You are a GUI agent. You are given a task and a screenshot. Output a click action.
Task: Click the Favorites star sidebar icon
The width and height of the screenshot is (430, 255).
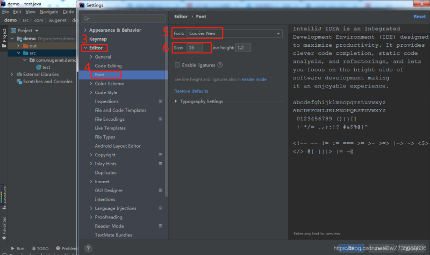tap(4, 238)
